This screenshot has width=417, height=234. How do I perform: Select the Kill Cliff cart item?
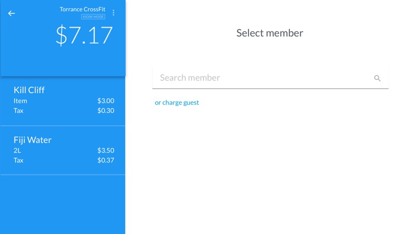coord(29,90)
